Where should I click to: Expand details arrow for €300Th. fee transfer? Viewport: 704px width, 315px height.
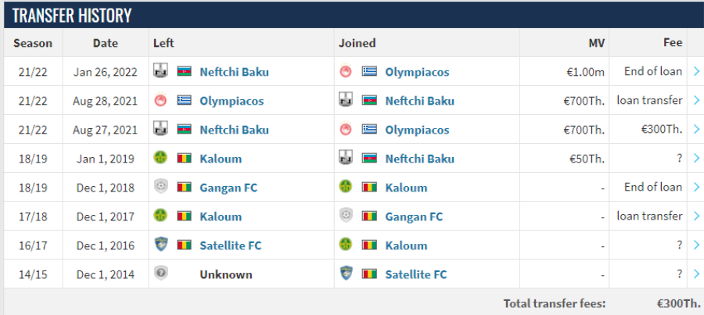point(696,129)
